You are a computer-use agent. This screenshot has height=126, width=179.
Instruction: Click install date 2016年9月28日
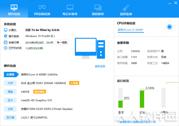[x=35, y=43]
